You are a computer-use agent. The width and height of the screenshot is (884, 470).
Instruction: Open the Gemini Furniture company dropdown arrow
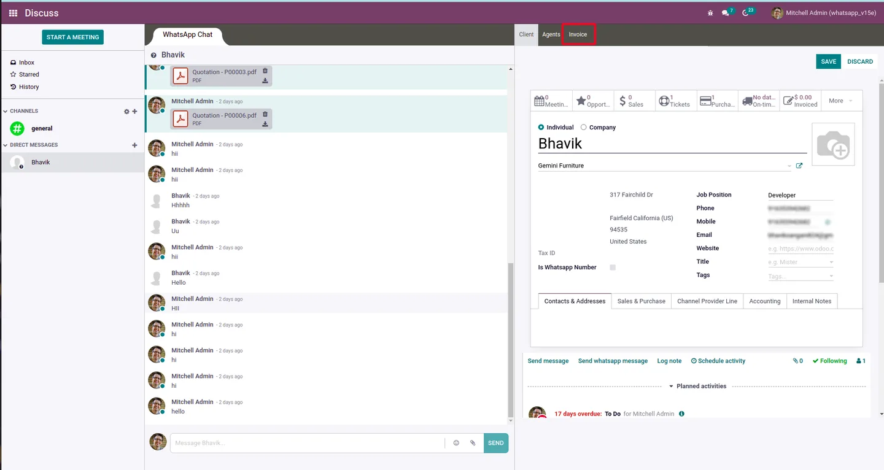coord(789,166)
